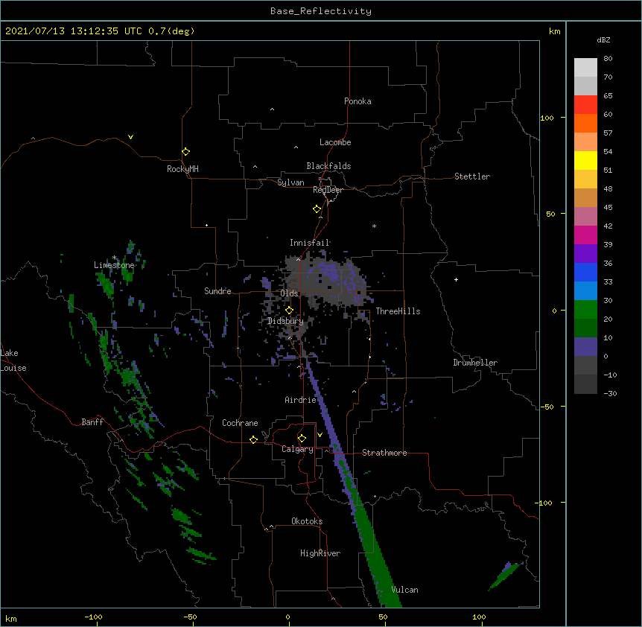Click the RedDeer city label
Viewport: 642px width, 627px height.
328,190
